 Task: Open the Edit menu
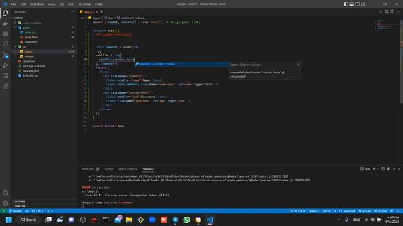click(23, 4)
